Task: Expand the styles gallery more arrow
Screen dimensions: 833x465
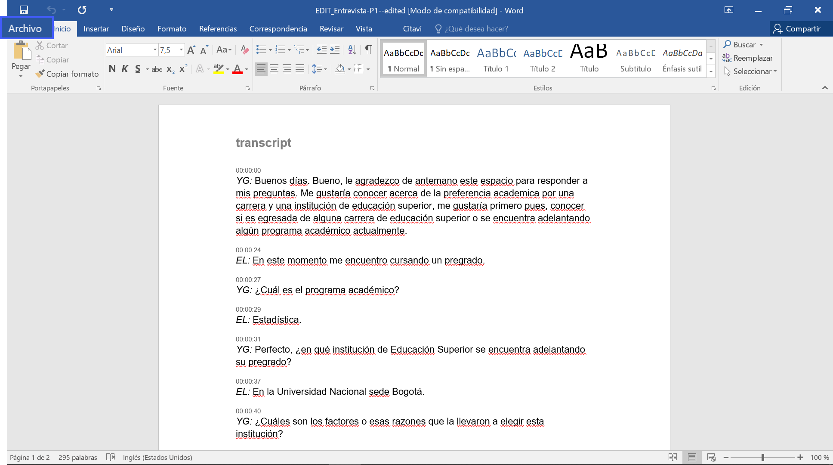Action: (x=711, y=72)
